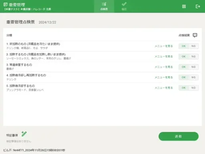Set item 4 再加熱するもの to OK
The width and height of the screenshot is (205, 154).
pos(184,77)
